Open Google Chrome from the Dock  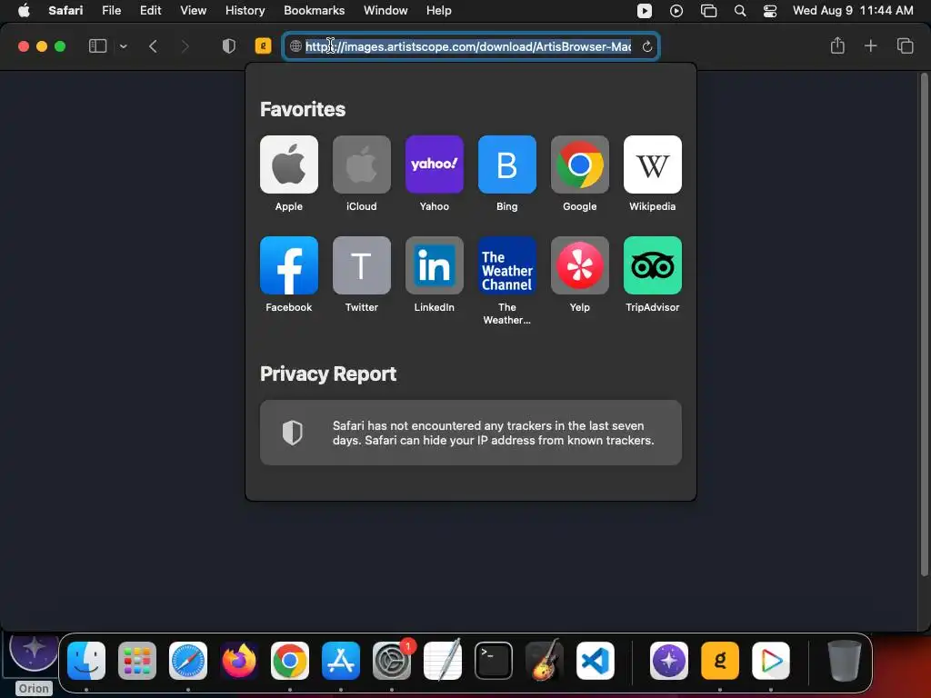[290, 660]
